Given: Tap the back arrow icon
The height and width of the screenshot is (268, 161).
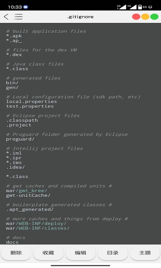Looking at the screenshot, I should pos(6,17).
